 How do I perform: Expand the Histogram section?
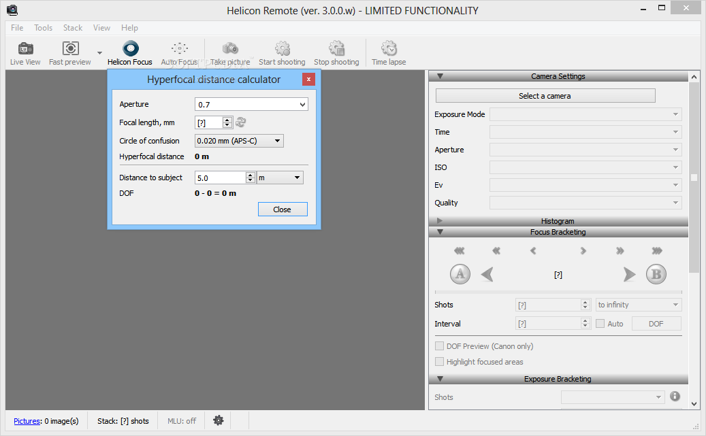(440, 220)
